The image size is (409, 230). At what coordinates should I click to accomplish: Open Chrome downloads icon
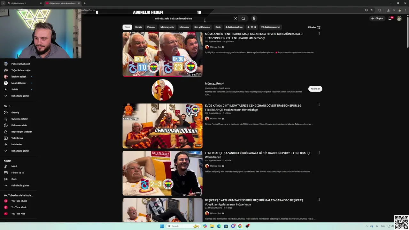click(x=388, y=10)
